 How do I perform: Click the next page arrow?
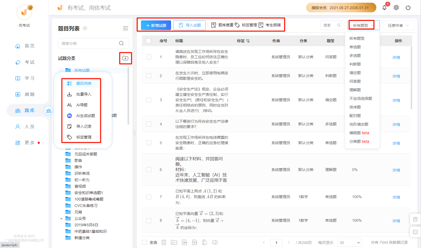pos(289,242)
